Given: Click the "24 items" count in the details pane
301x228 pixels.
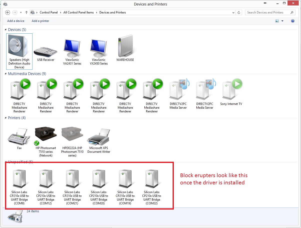Looking at the screenshot, I should click(x=33, y=211).
